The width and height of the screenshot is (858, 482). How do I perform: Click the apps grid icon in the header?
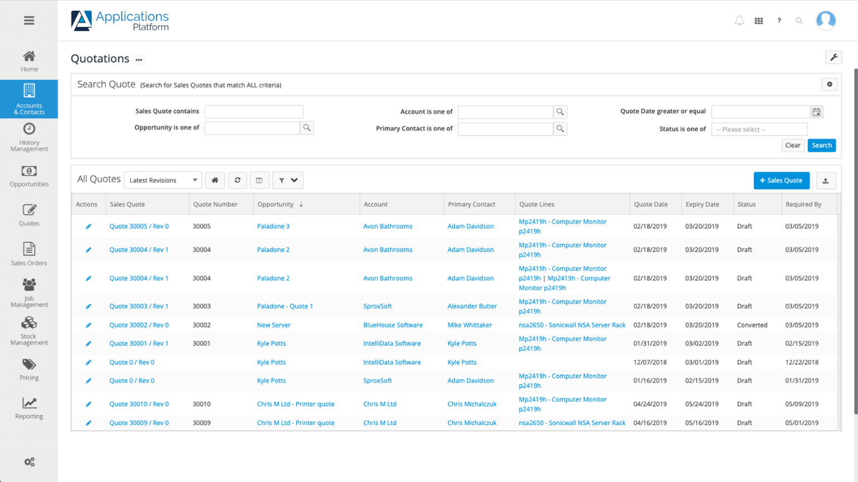coord(759,20)
